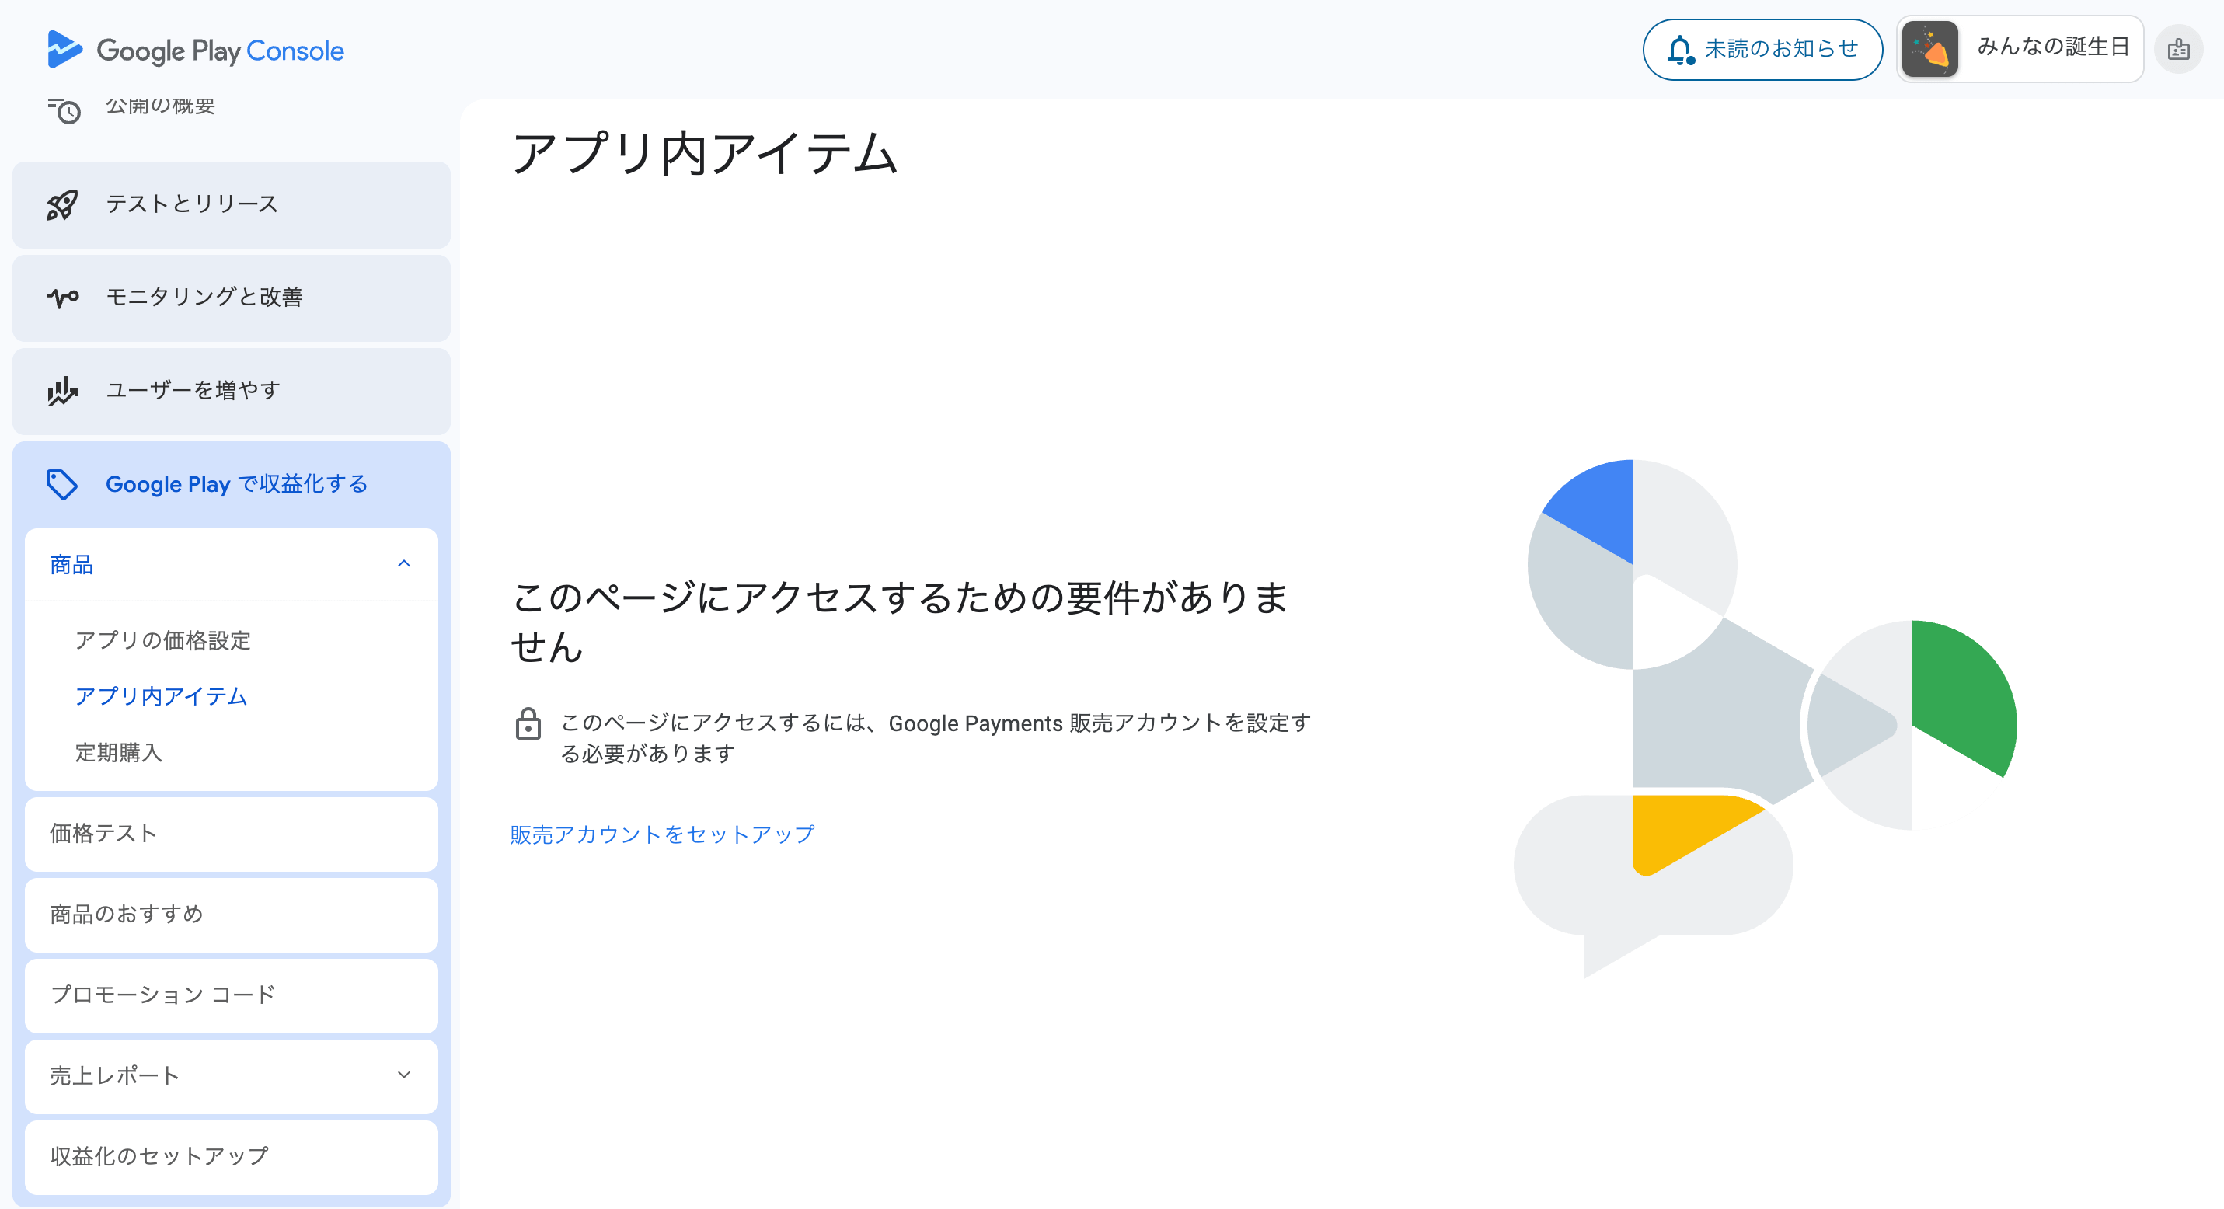
Task: Click the bell icon in notifications button
Action: tap(1680, 50)
